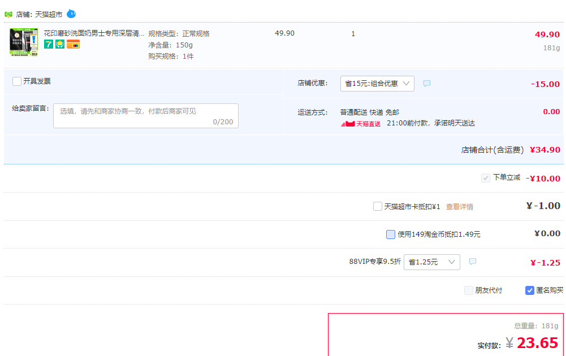
Task: Click the 天猫超市 store name
Action: (x=49, y=15)
